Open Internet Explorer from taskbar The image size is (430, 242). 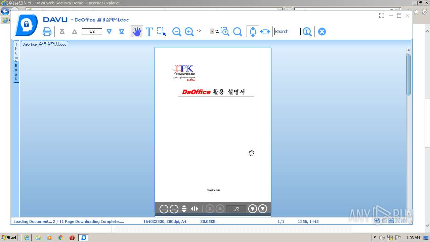tap(27, 238)
